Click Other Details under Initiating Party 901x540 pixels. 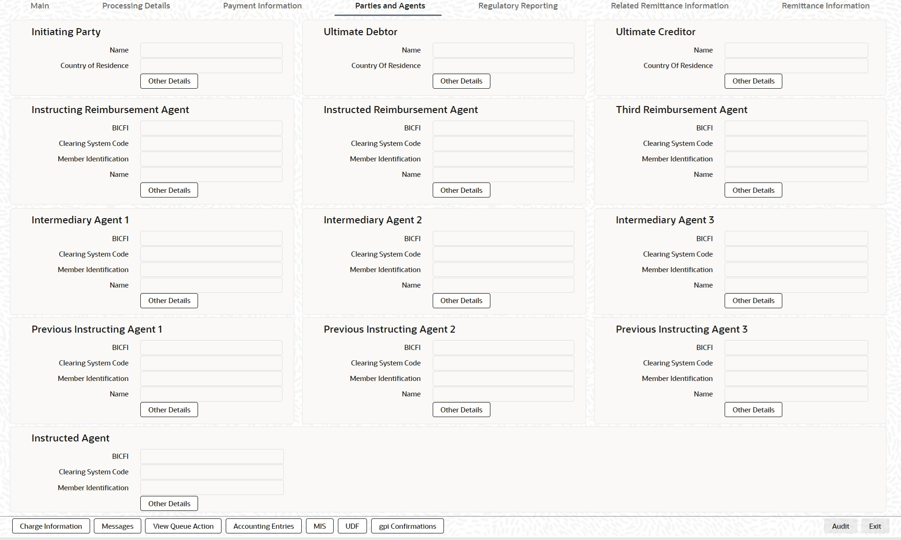point(169,81)
